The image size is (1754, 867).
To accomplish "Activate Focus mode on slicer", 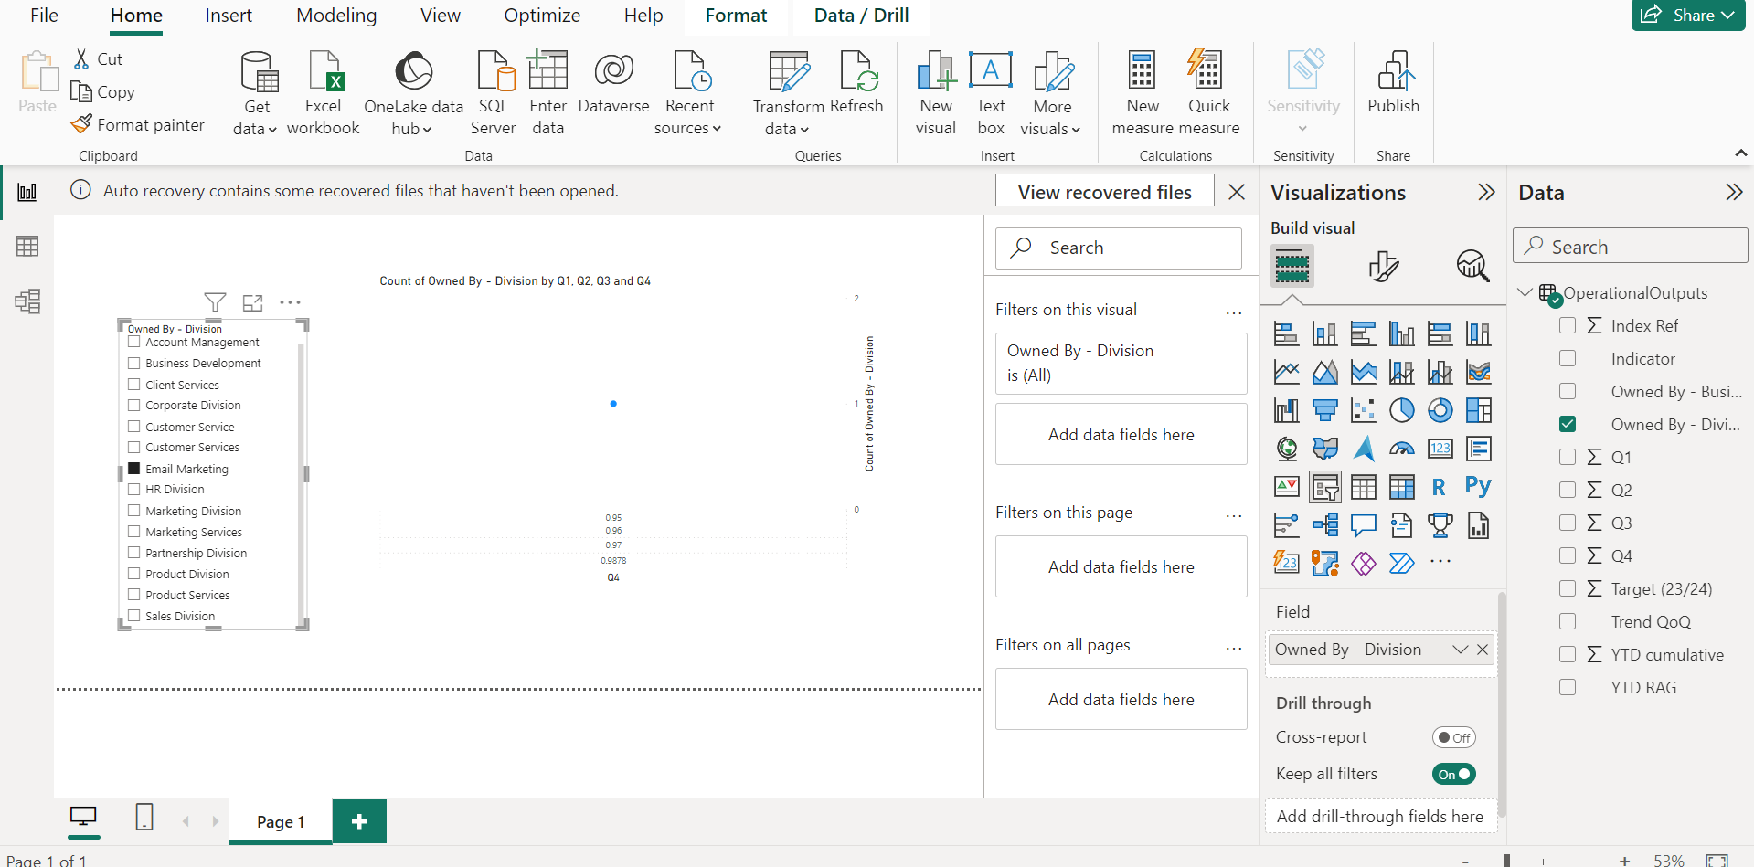I will point(252,302).
